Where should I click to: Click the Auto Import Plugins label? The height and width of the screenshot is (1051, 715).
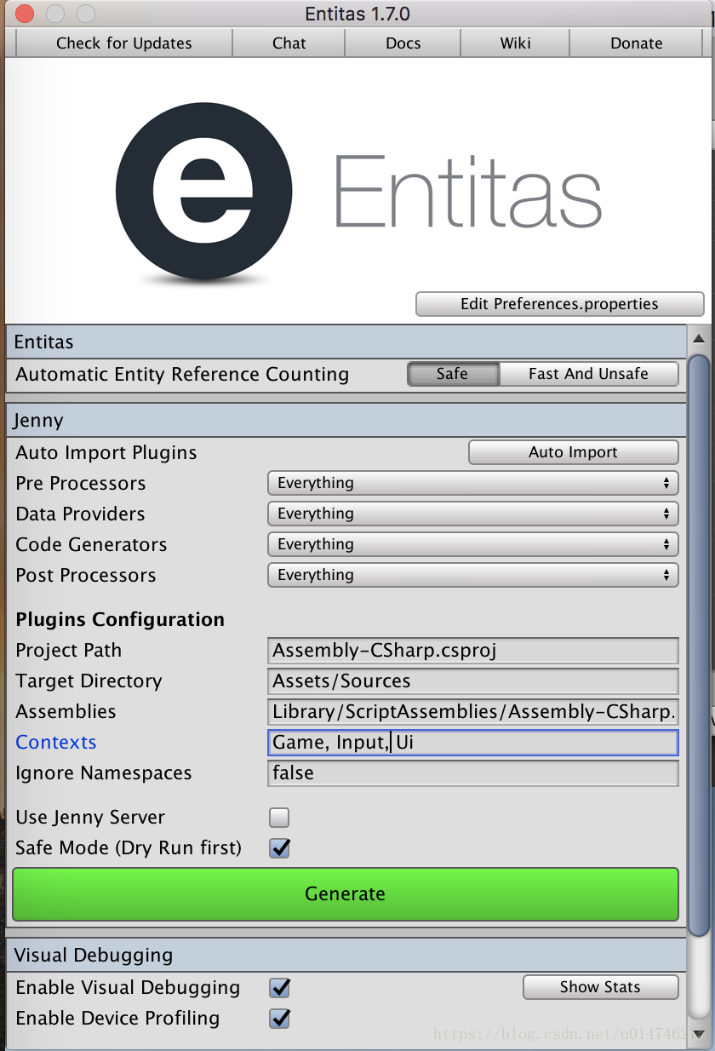(106, 453)
